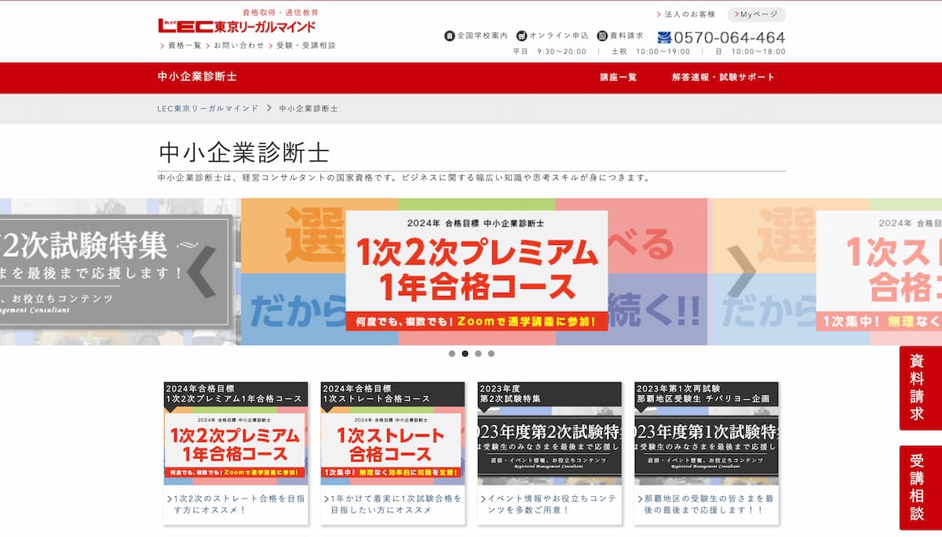Click the 中小企業診断士 page heading

(x=244, y=152)
